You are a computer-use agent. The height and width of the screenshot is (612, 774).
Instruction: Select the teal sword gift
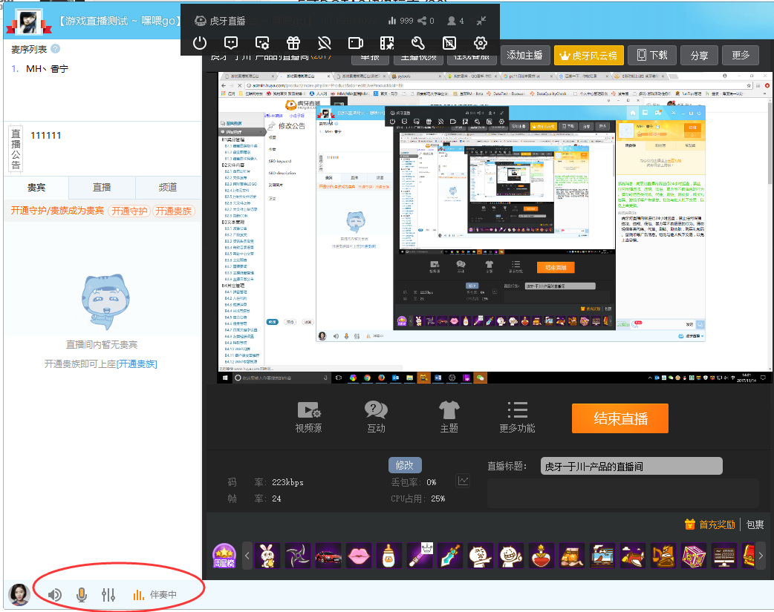[450, 556]
